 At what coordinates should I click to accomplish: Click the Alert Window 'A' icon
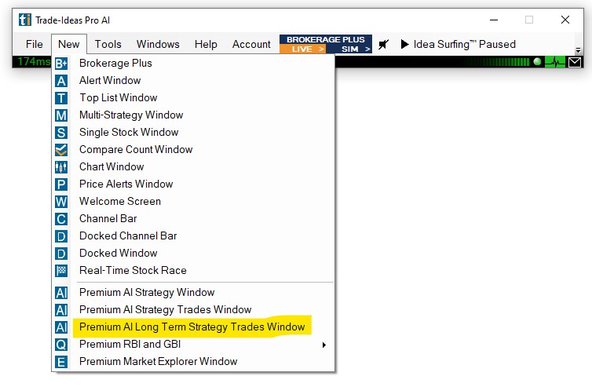click(62, 81)
